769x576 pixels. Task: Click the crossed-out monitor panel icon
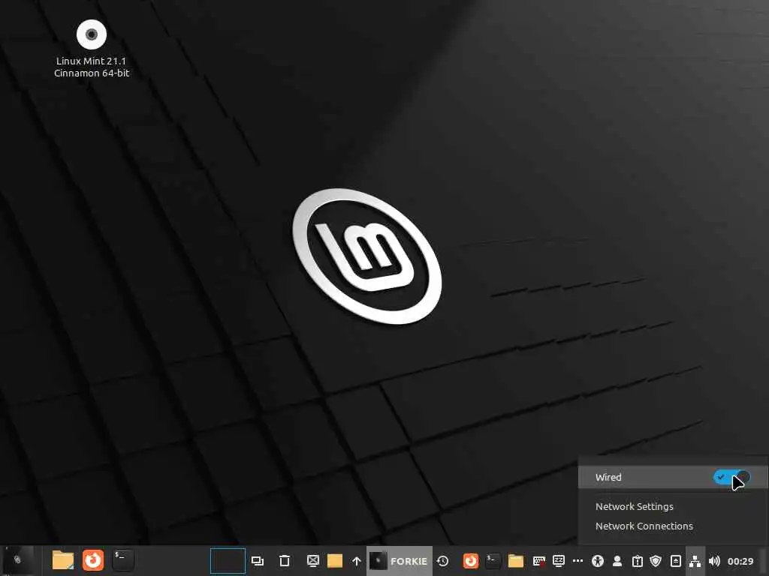(x=313, y=561)
